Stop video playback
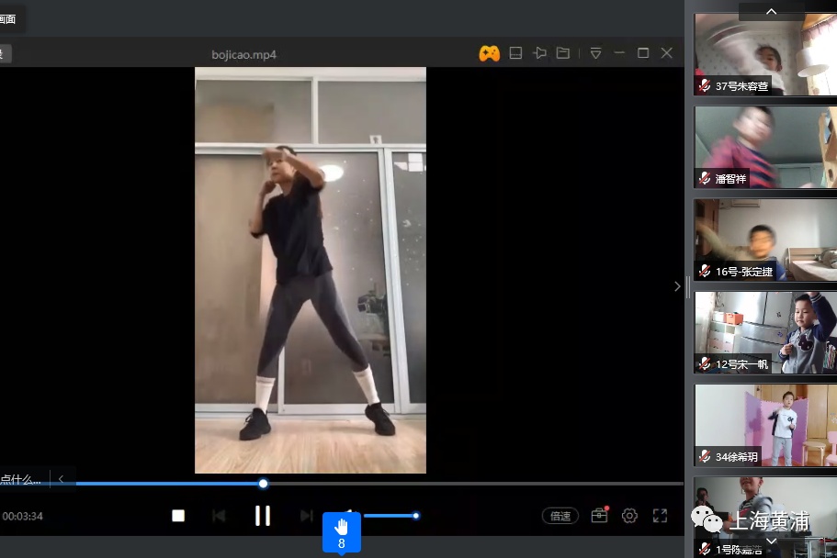 (x=178, y=516)
